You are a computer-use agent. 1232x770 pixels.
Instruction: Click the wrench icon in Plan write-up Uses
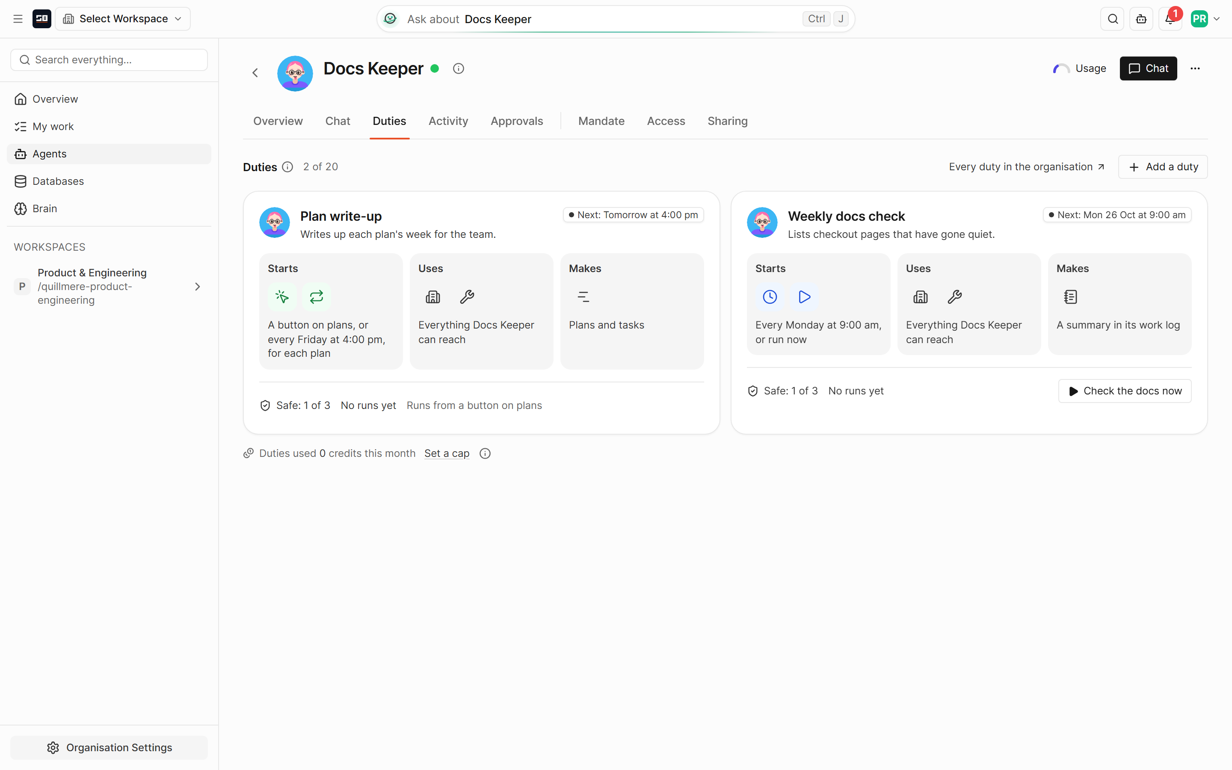click(467, 297)
